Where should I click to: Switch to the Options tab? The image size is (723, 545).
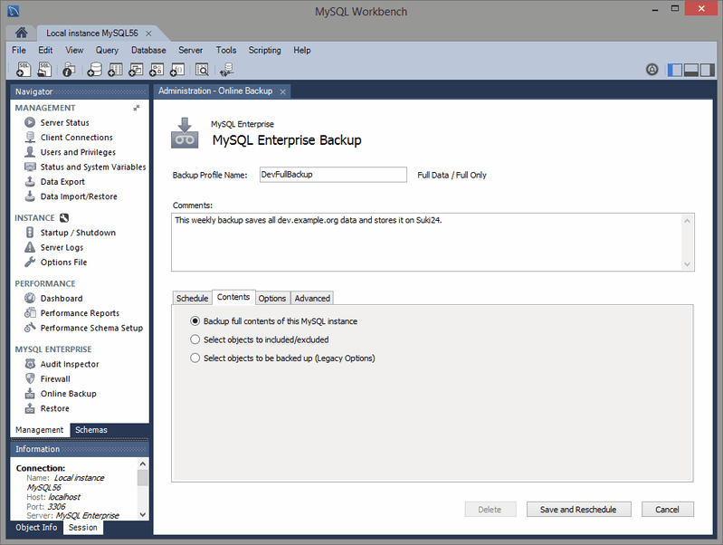272,298
